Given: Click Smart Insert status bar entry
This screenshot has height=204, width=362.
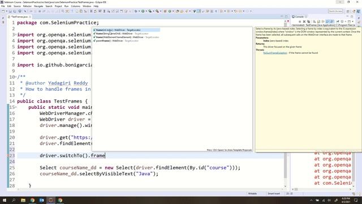Looking at the screenshot, I should pos(274,194).
